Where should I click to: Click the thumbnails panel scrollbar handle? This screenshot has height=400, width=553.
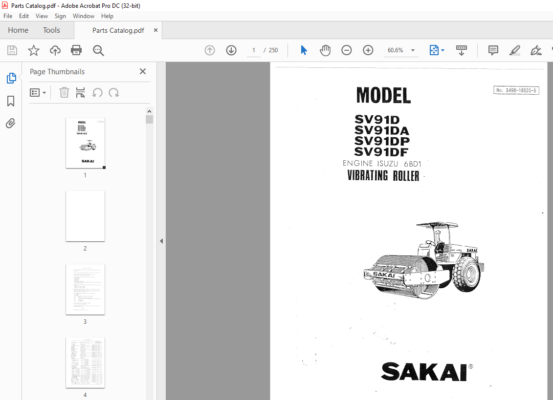(149, 120)
